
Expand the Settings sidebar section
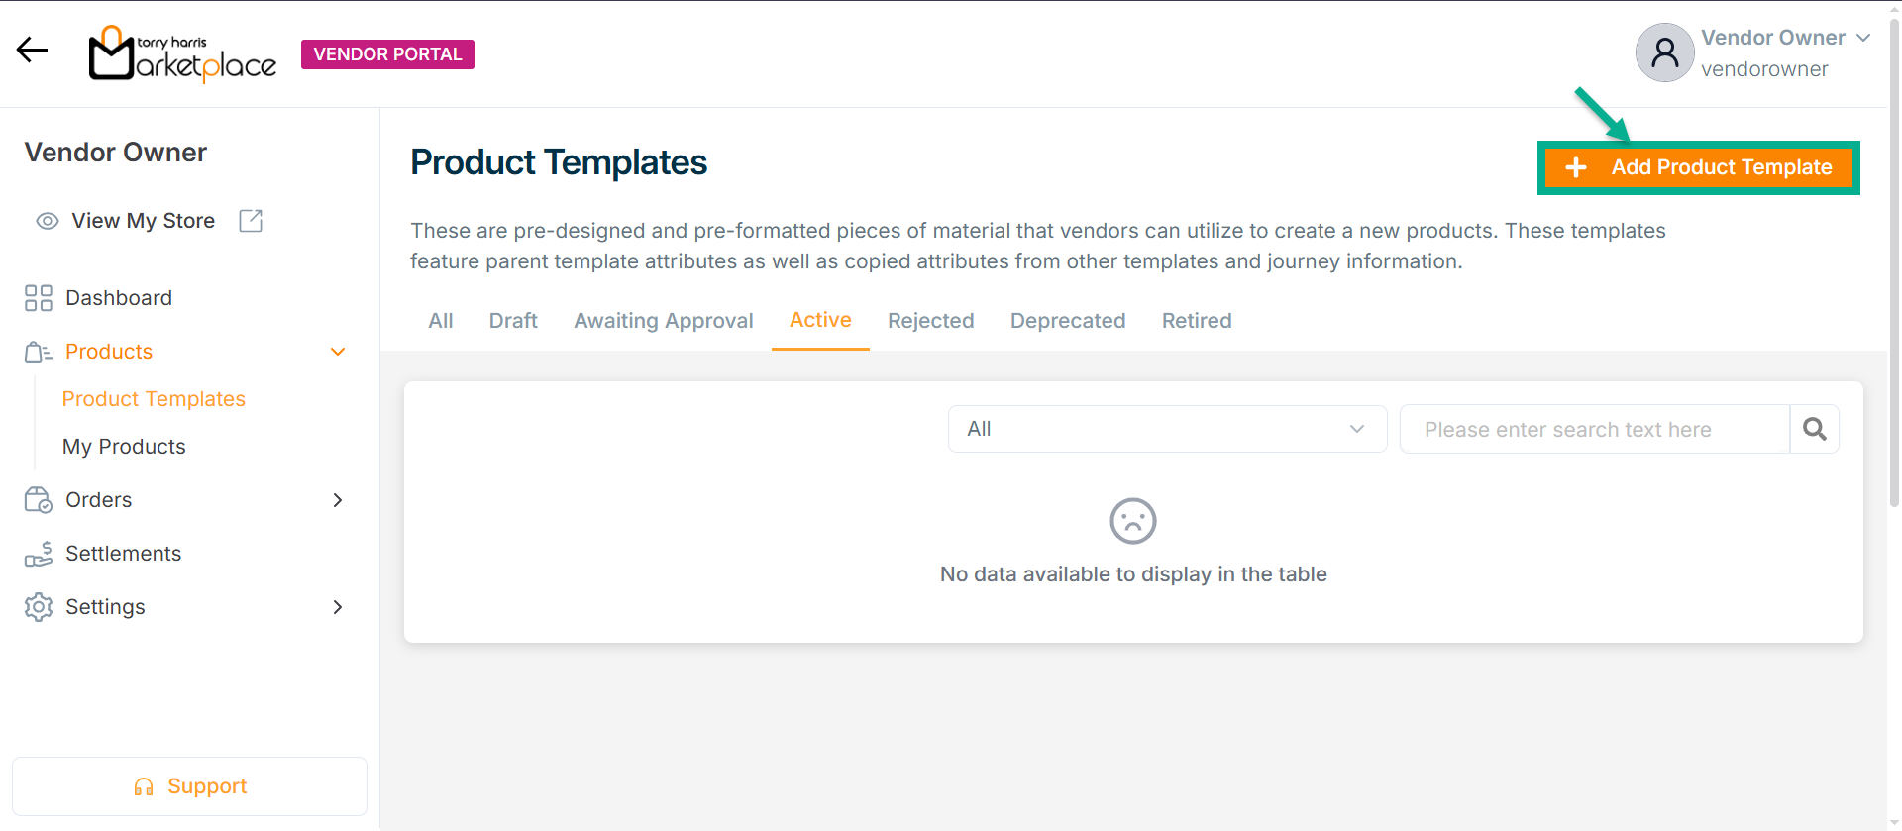(x=338, y=607)
